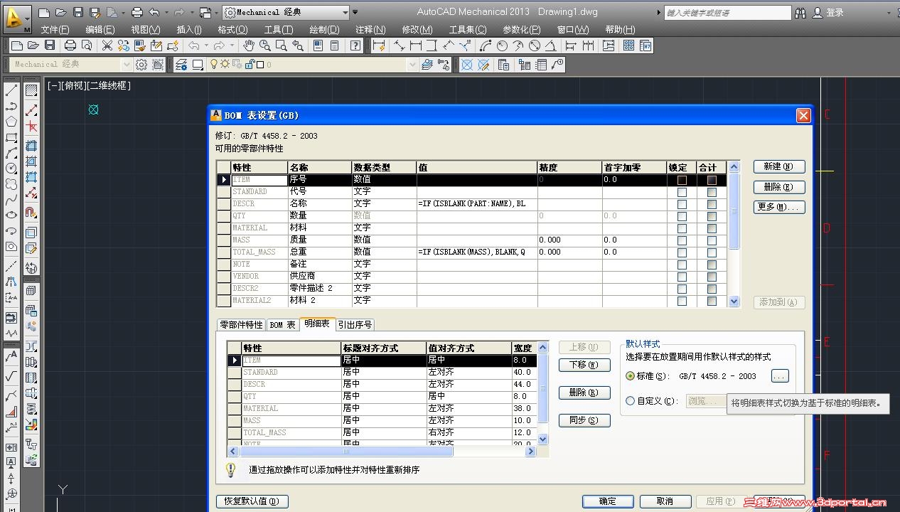Select the Polygon tool in draw toolbar
This screenshot has height=512, width=900.
11,122
